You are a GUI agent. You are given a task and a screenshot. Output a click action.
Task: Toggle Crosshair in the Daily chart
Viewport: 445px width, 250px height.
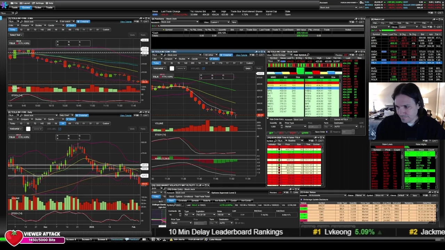point(82,115)
